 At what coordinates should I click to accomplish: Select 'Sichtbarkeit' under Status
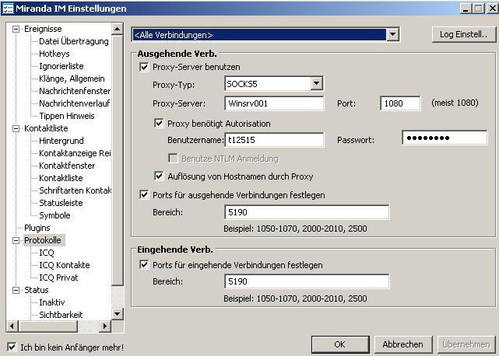61,315
